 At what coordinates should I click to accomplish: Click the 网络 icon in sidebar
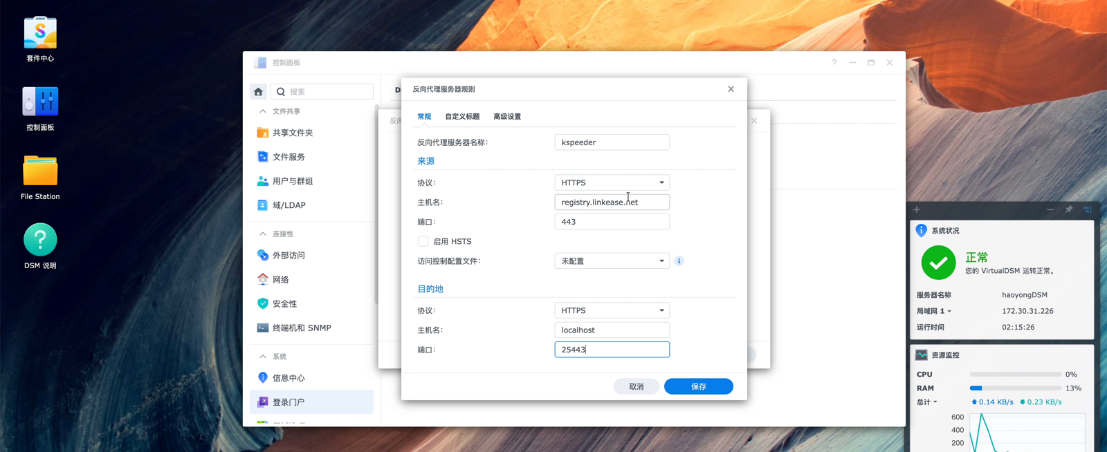(x=263, y=279)
